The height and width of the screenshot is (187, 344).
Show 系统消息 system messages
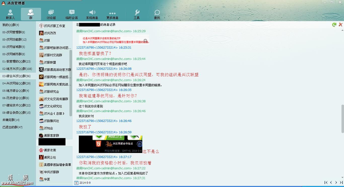92,14
